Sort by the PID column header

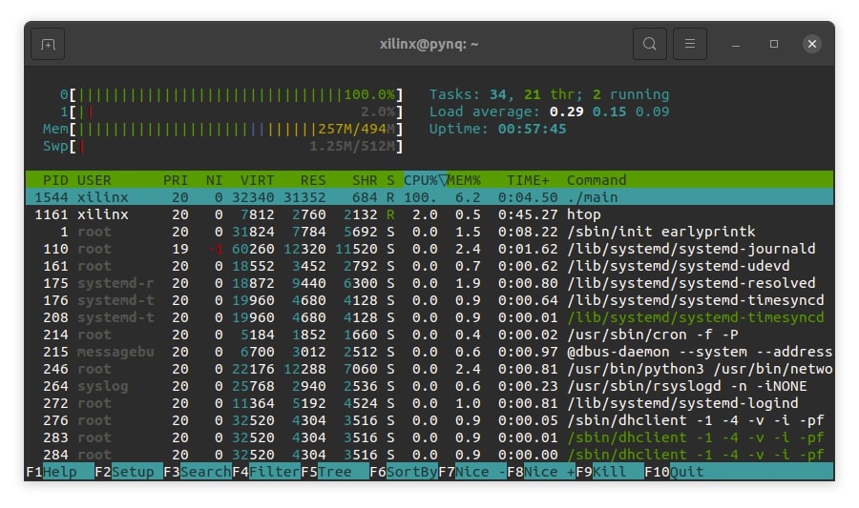(55, 180)
